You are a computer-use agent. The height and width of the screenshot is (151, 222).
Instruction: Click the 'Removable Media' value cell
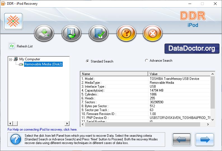pyautogui.click(x=162, y=83)
